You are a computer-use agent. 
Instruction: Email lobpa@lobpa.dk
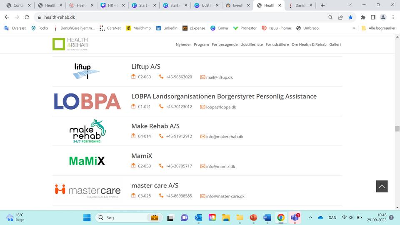coord(221,107)
